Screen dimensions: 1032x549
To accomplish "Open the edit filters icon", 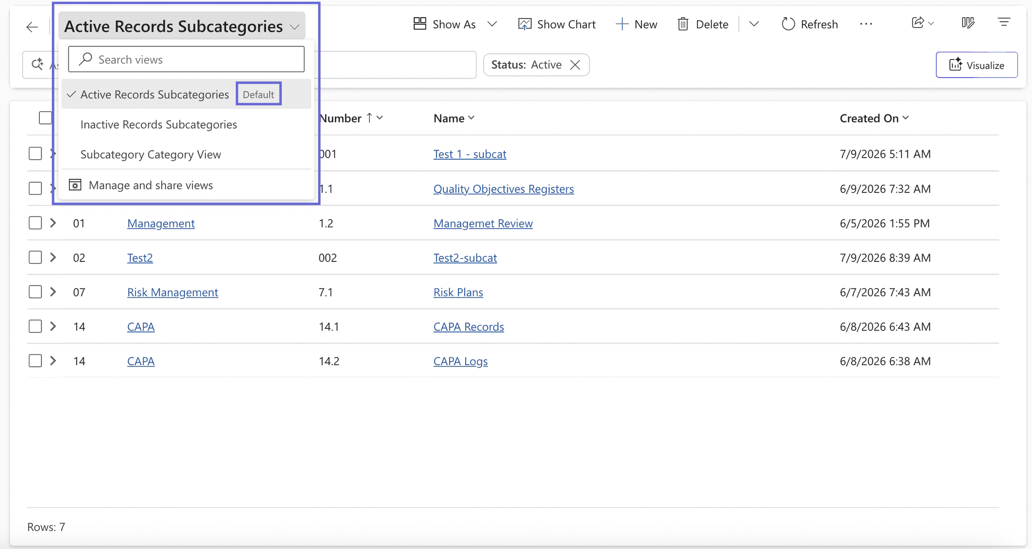I will pos(1004,23).
